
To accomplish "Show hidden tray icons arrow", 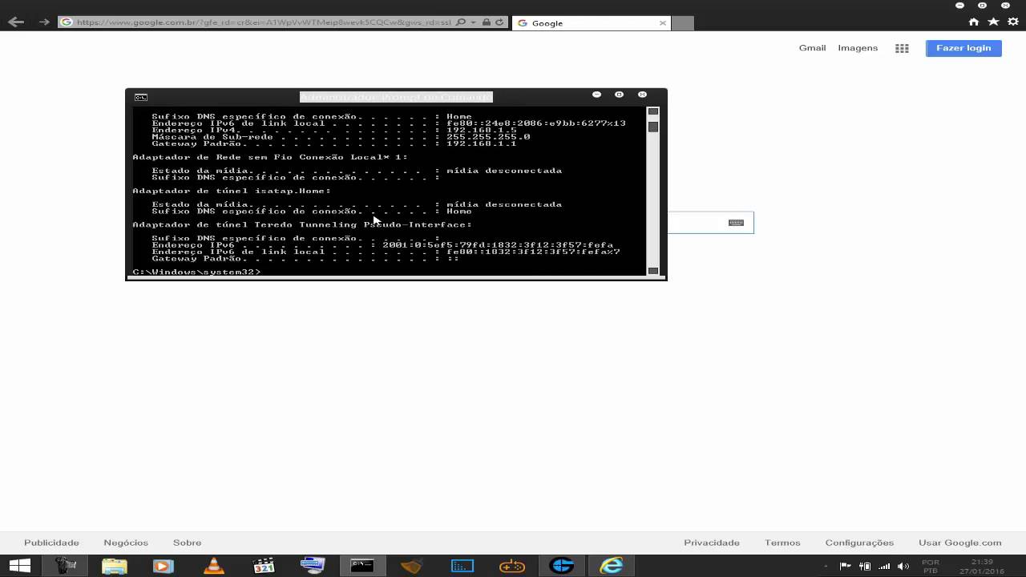I will click(826, 567).
